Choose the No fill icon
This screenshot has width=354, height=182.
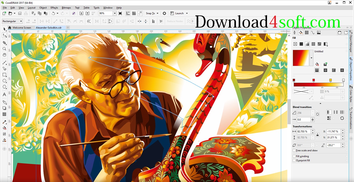click(x=295, y=44)
